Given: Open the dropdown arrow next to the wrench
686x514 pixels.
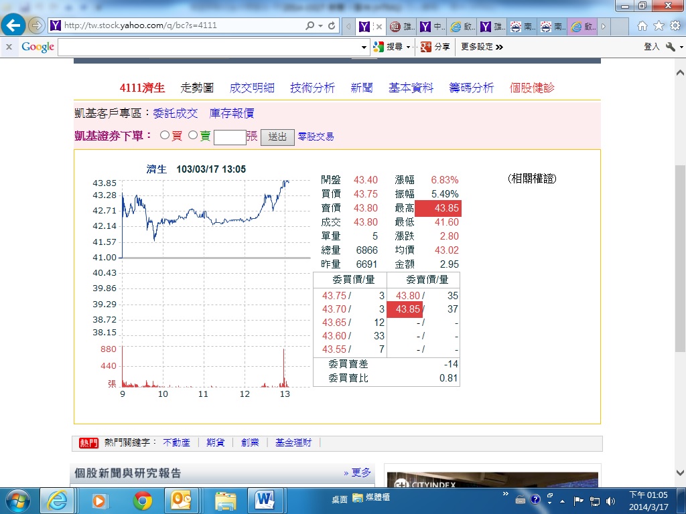Looking at the screenshot, I should [x=681, y=48].
